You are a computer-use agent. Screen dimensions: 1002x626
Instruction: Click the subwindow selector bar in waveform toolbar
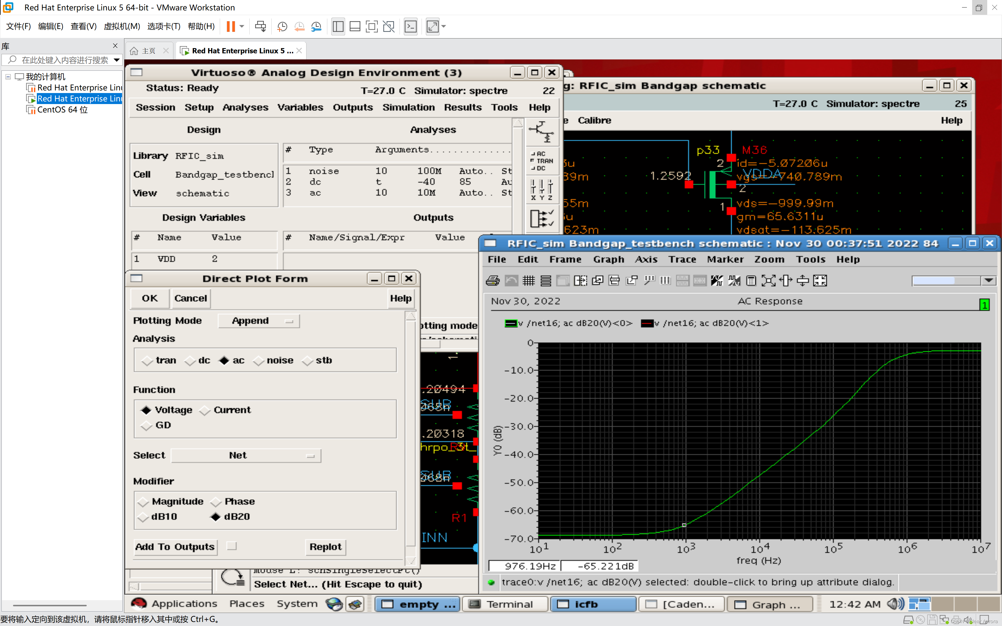tap(954, 281)
